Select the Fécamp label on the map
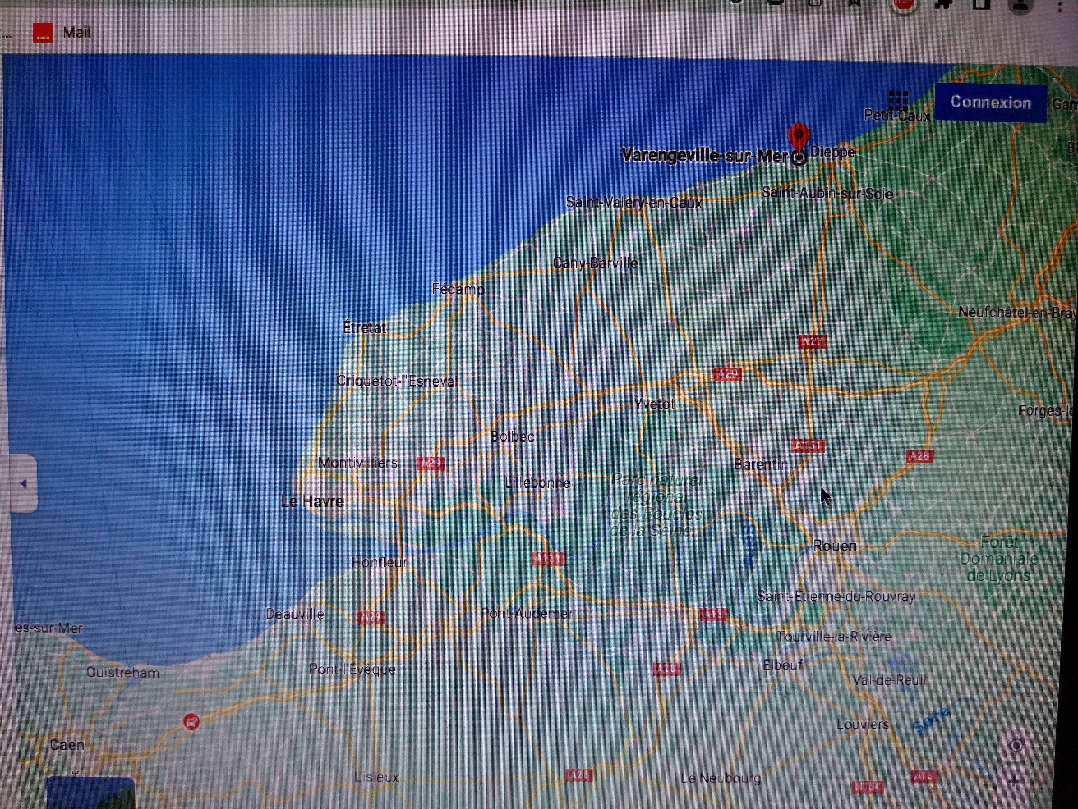Image resolution: width=1078 pixels, height=809 pixels. click(458, 290)
